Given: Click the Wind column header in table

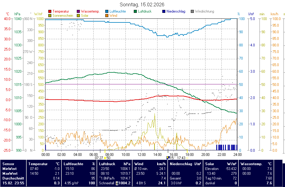Looking at the screenshot, I should 139,164.
